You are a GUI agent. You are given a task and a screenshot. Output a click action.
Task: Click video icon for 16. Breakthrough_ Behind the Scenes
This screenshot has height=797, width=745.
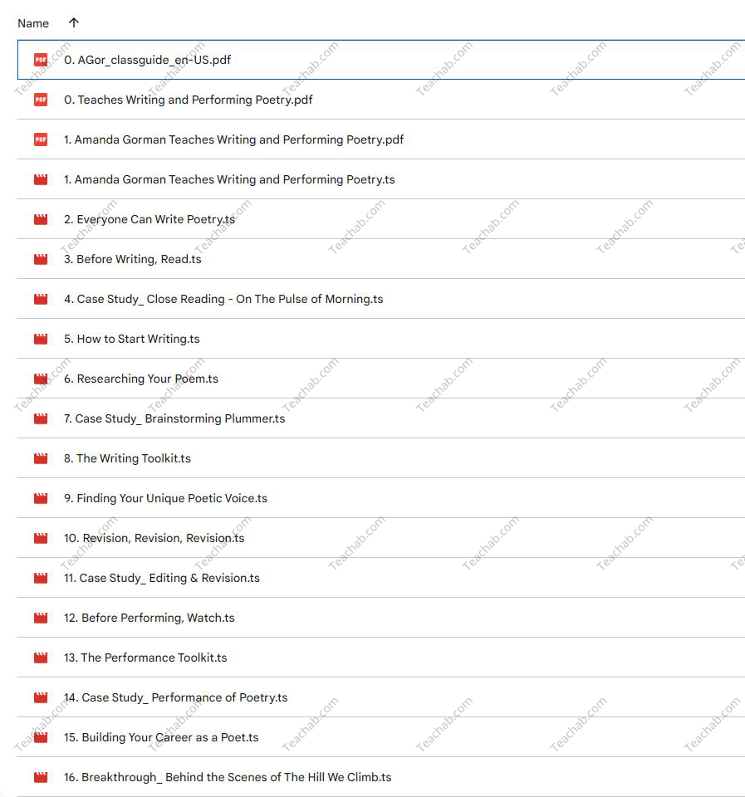click(x=41, y=777)
